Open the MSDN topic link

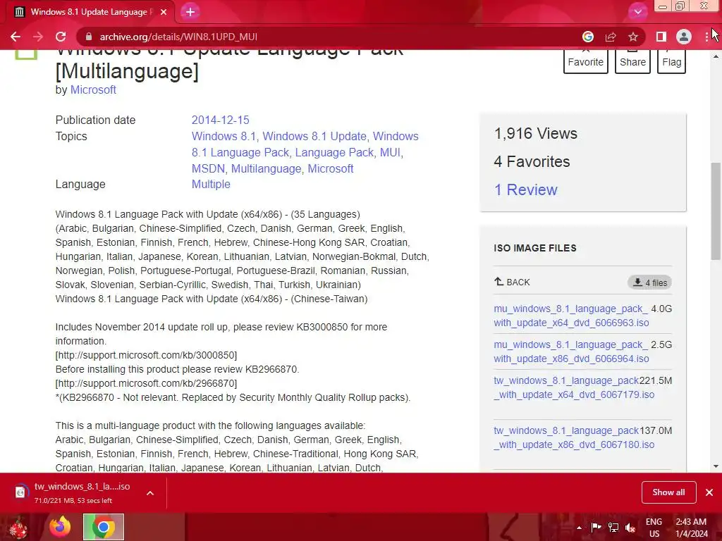[x=208, y=168]
